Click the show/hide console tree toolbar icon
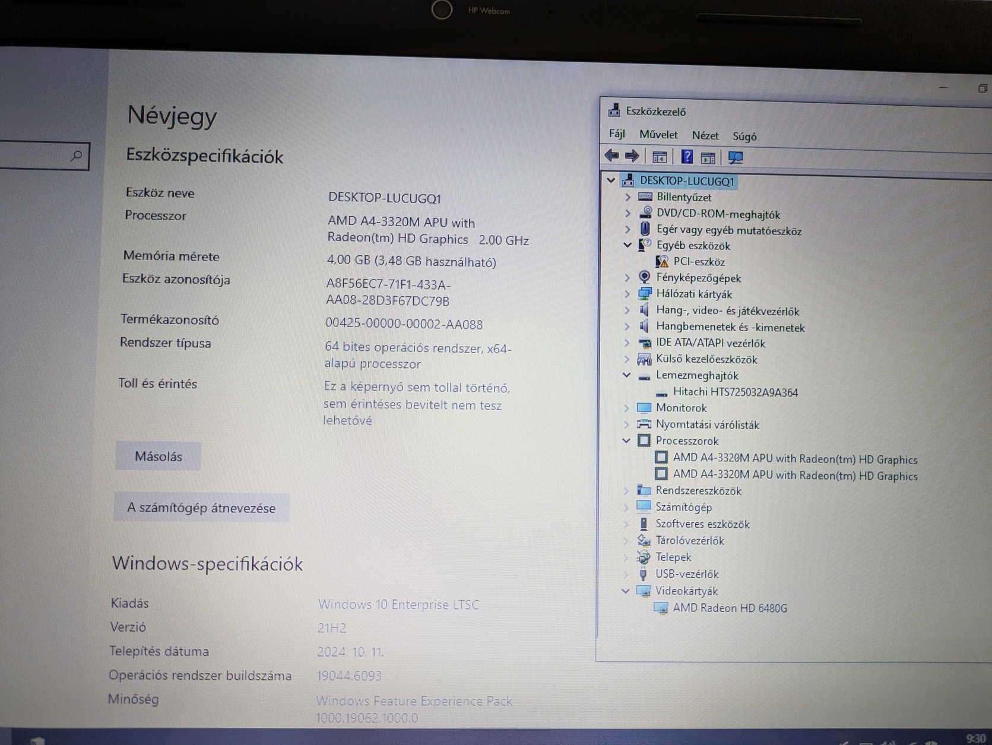This screenshot has width=992, height=745. click(660, 157)
